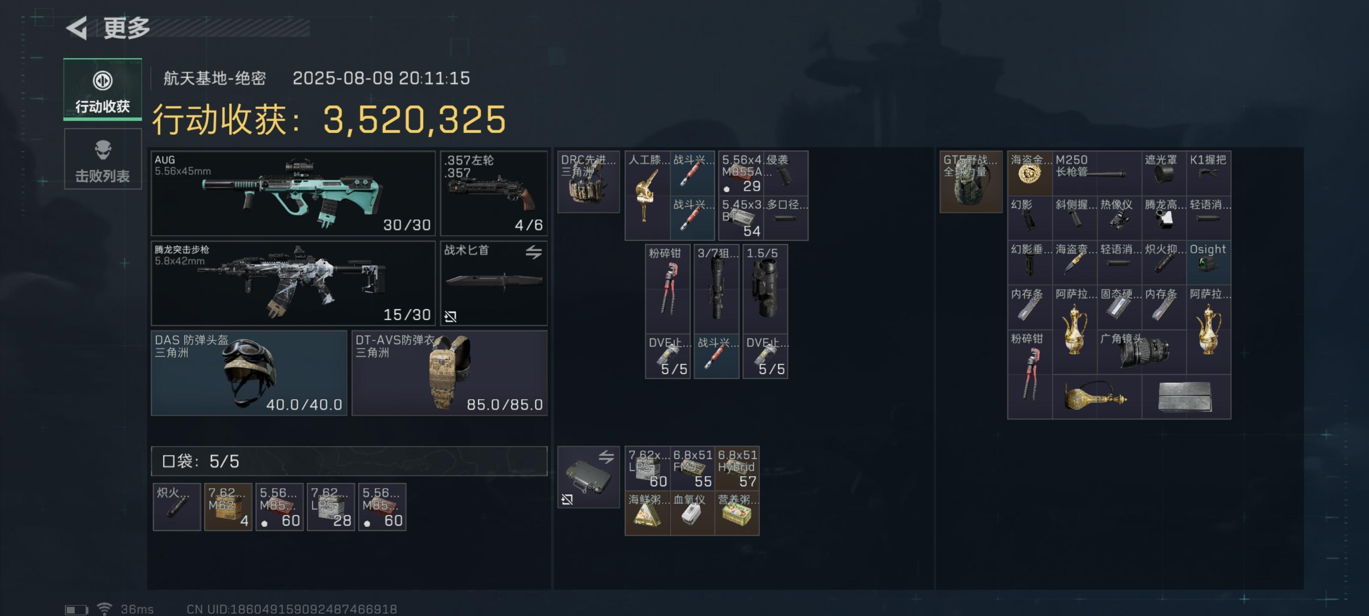
Task: Select the 海盗金币 gold coin item
Action: click(x=1030, y=173)
